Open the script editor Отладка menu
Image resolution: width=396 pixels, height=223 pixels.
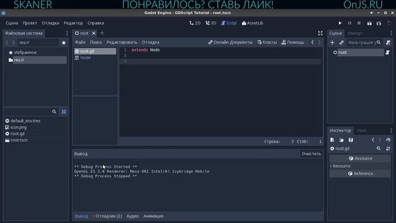[x=150, y=42]
